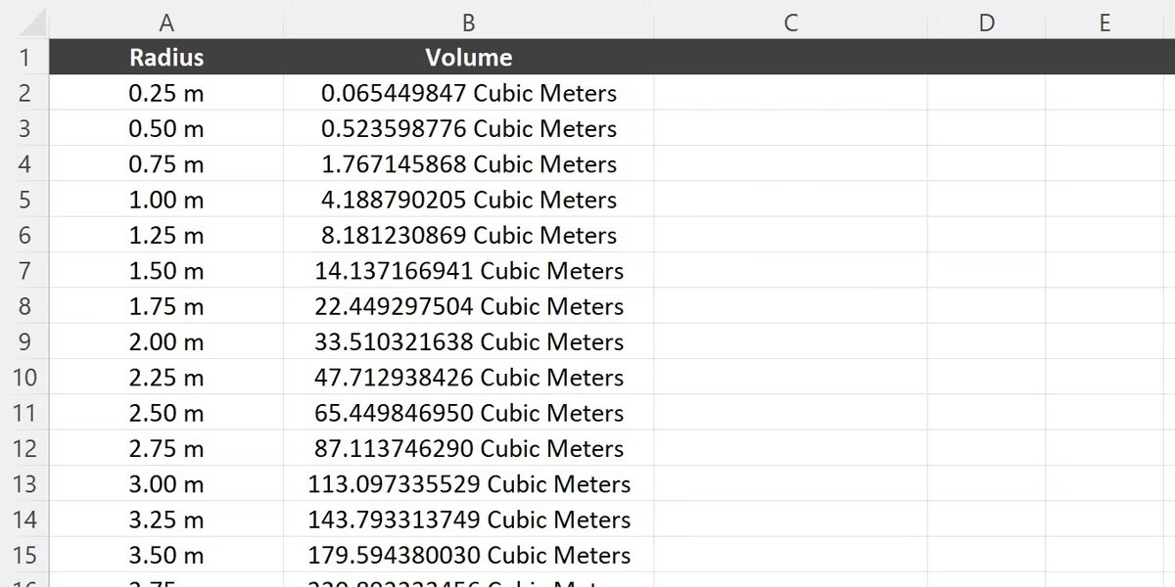Viewport: 1175px width, 587px height.
Task: Select column B header
Action: (x=469, y=22)
